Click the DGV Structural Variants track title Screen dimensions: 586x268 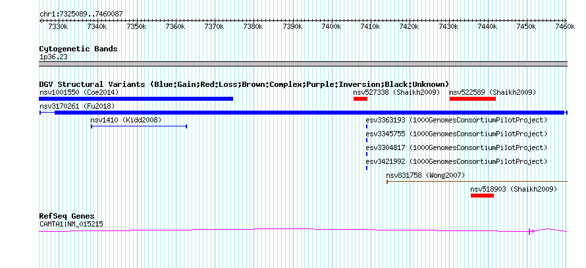tap(244, 84)
